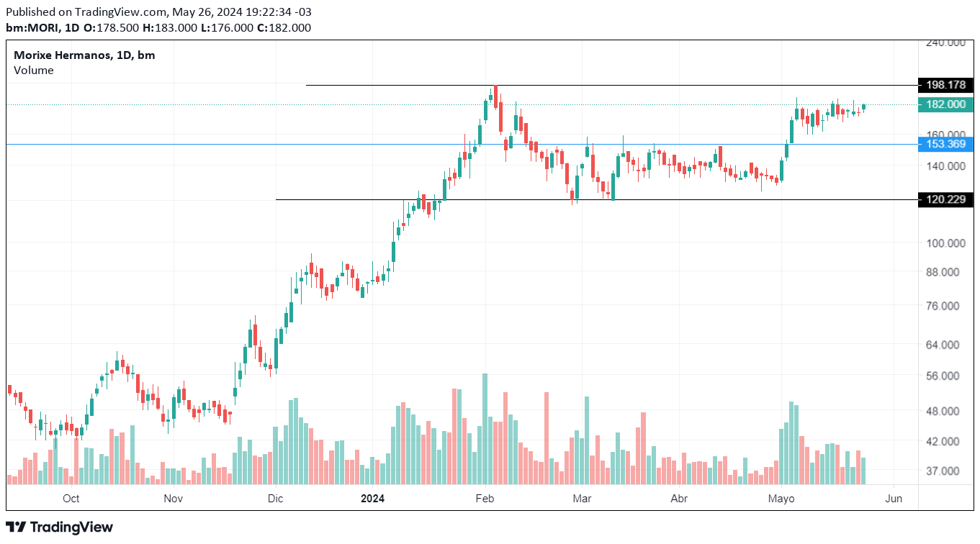Viewport: 980px width, 544px height.
Task: Click the 153.369 blue level label
Action: (x=946, y=144)
